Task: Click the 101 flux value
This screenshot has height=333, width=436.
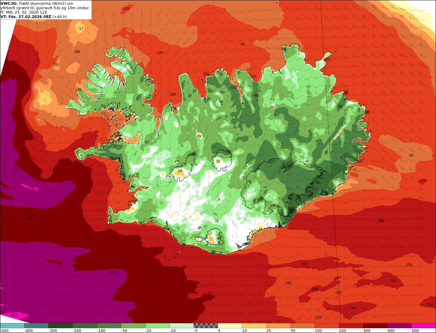Action: coord(77,52)
